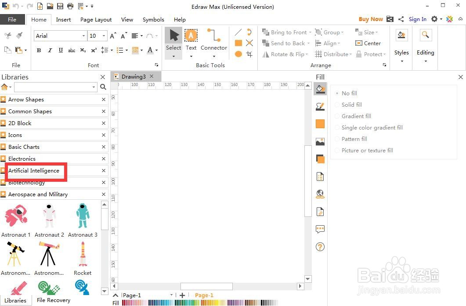Switch to the Page Layout tab
This screenshot has width=466, height=306.
point(96,20)
